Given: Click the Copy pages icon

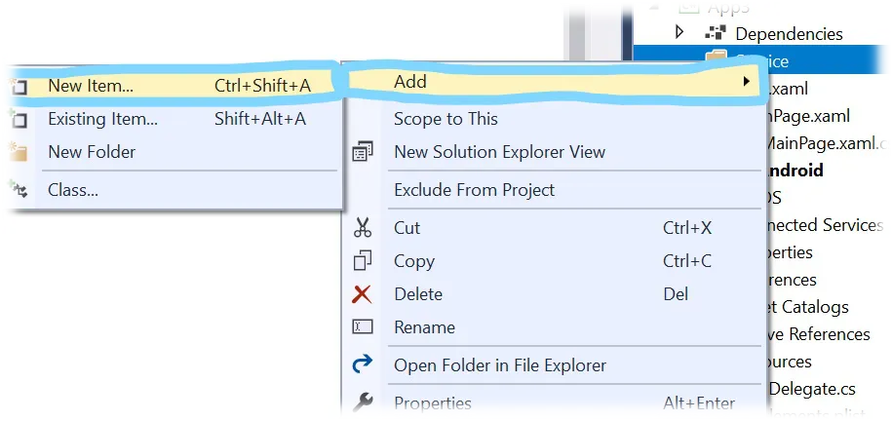Looking at the screenshot, I should pos(363,261).
